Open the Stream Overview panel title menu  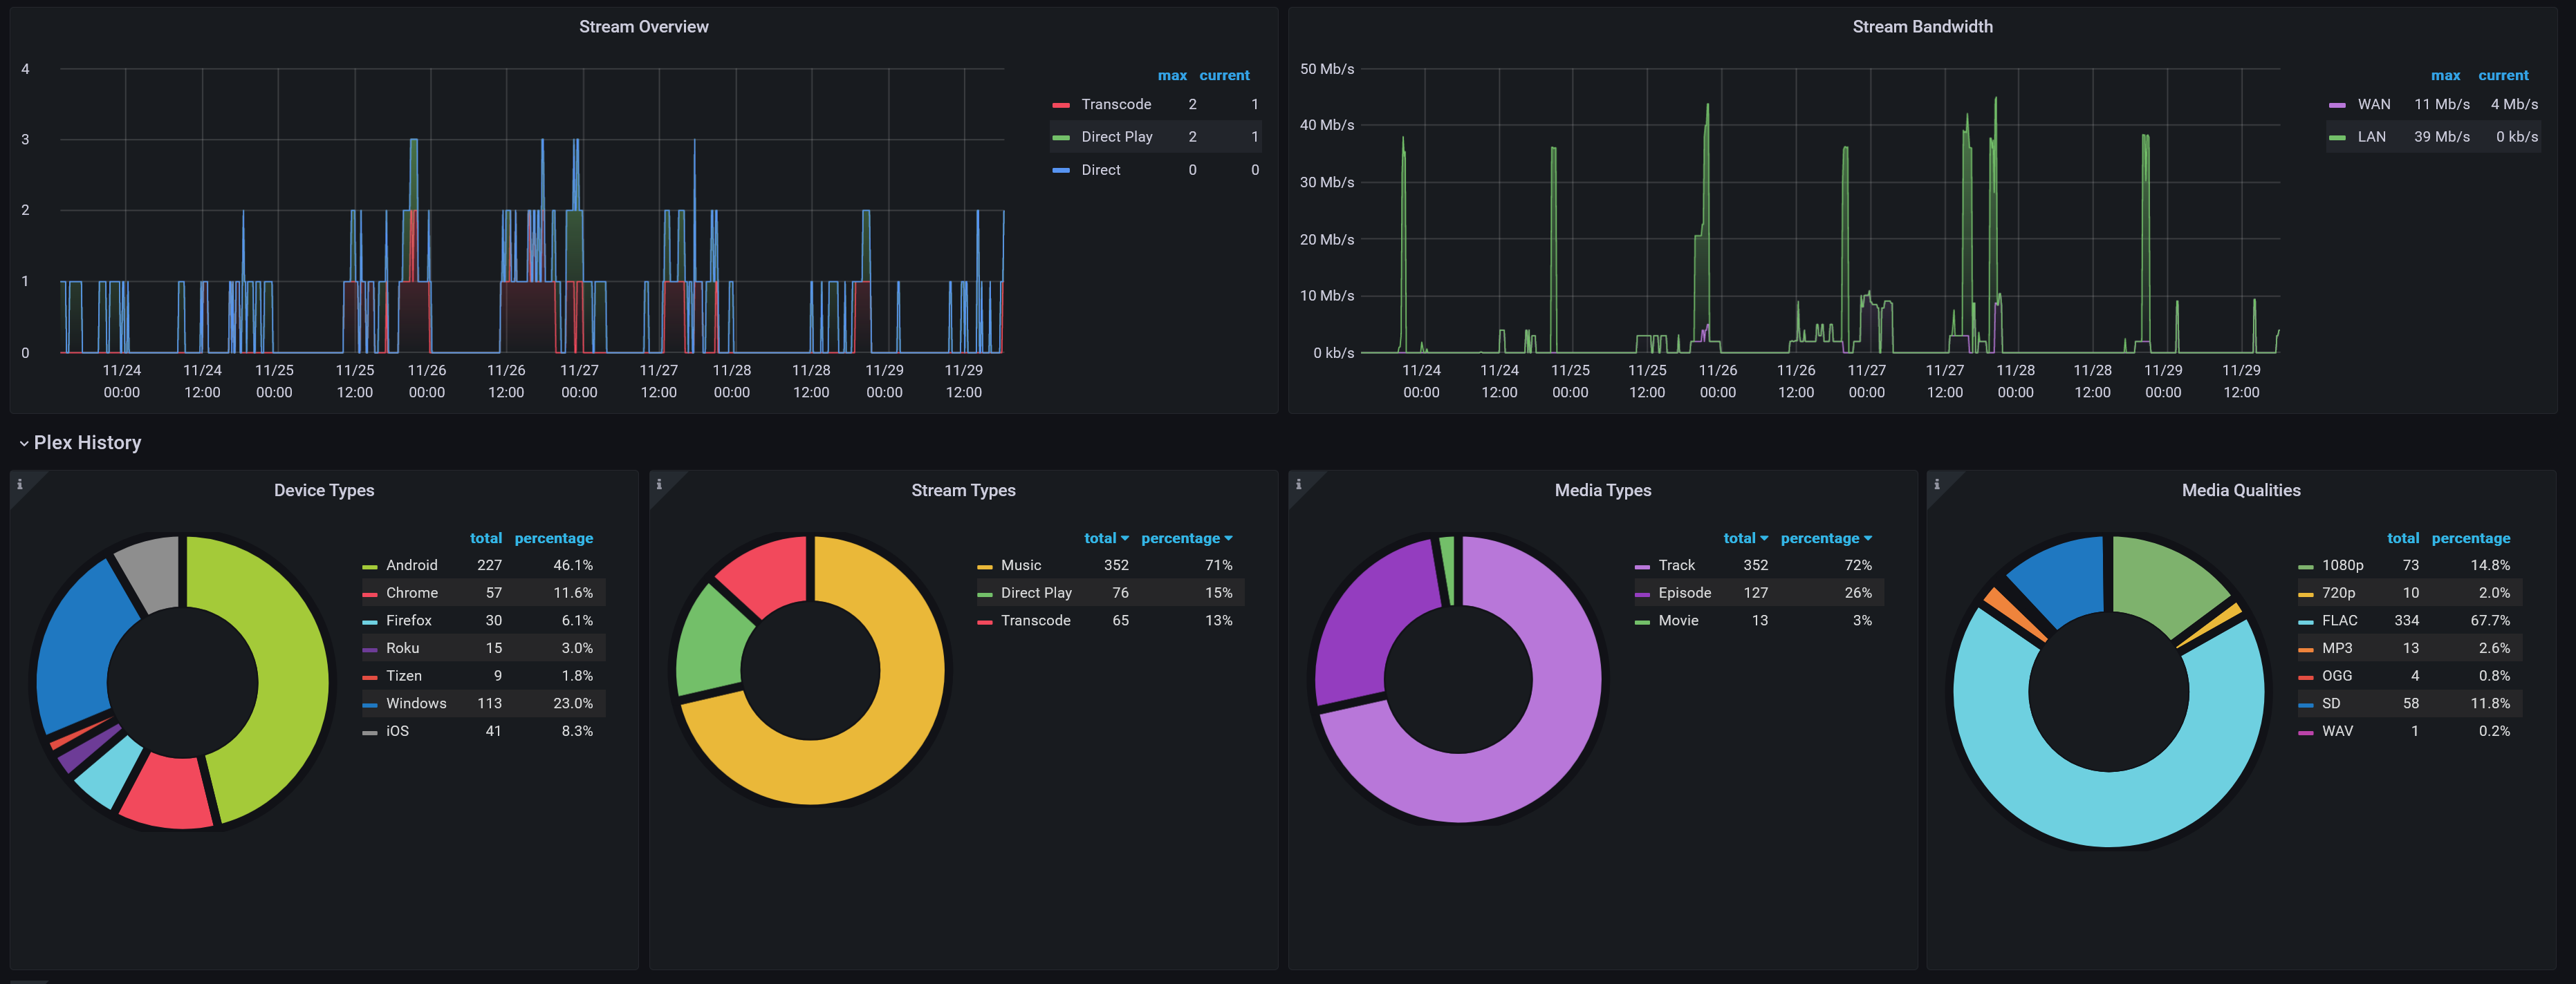643,27
